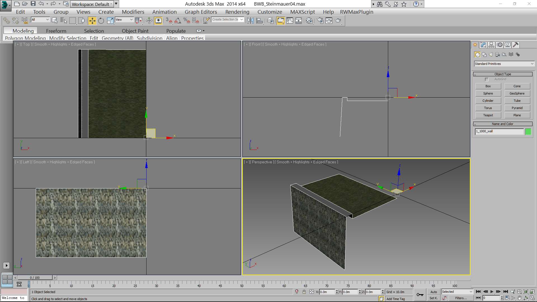Click the Teapot primitive button
This screenshot has height=302, width=537.
(488, 115)
